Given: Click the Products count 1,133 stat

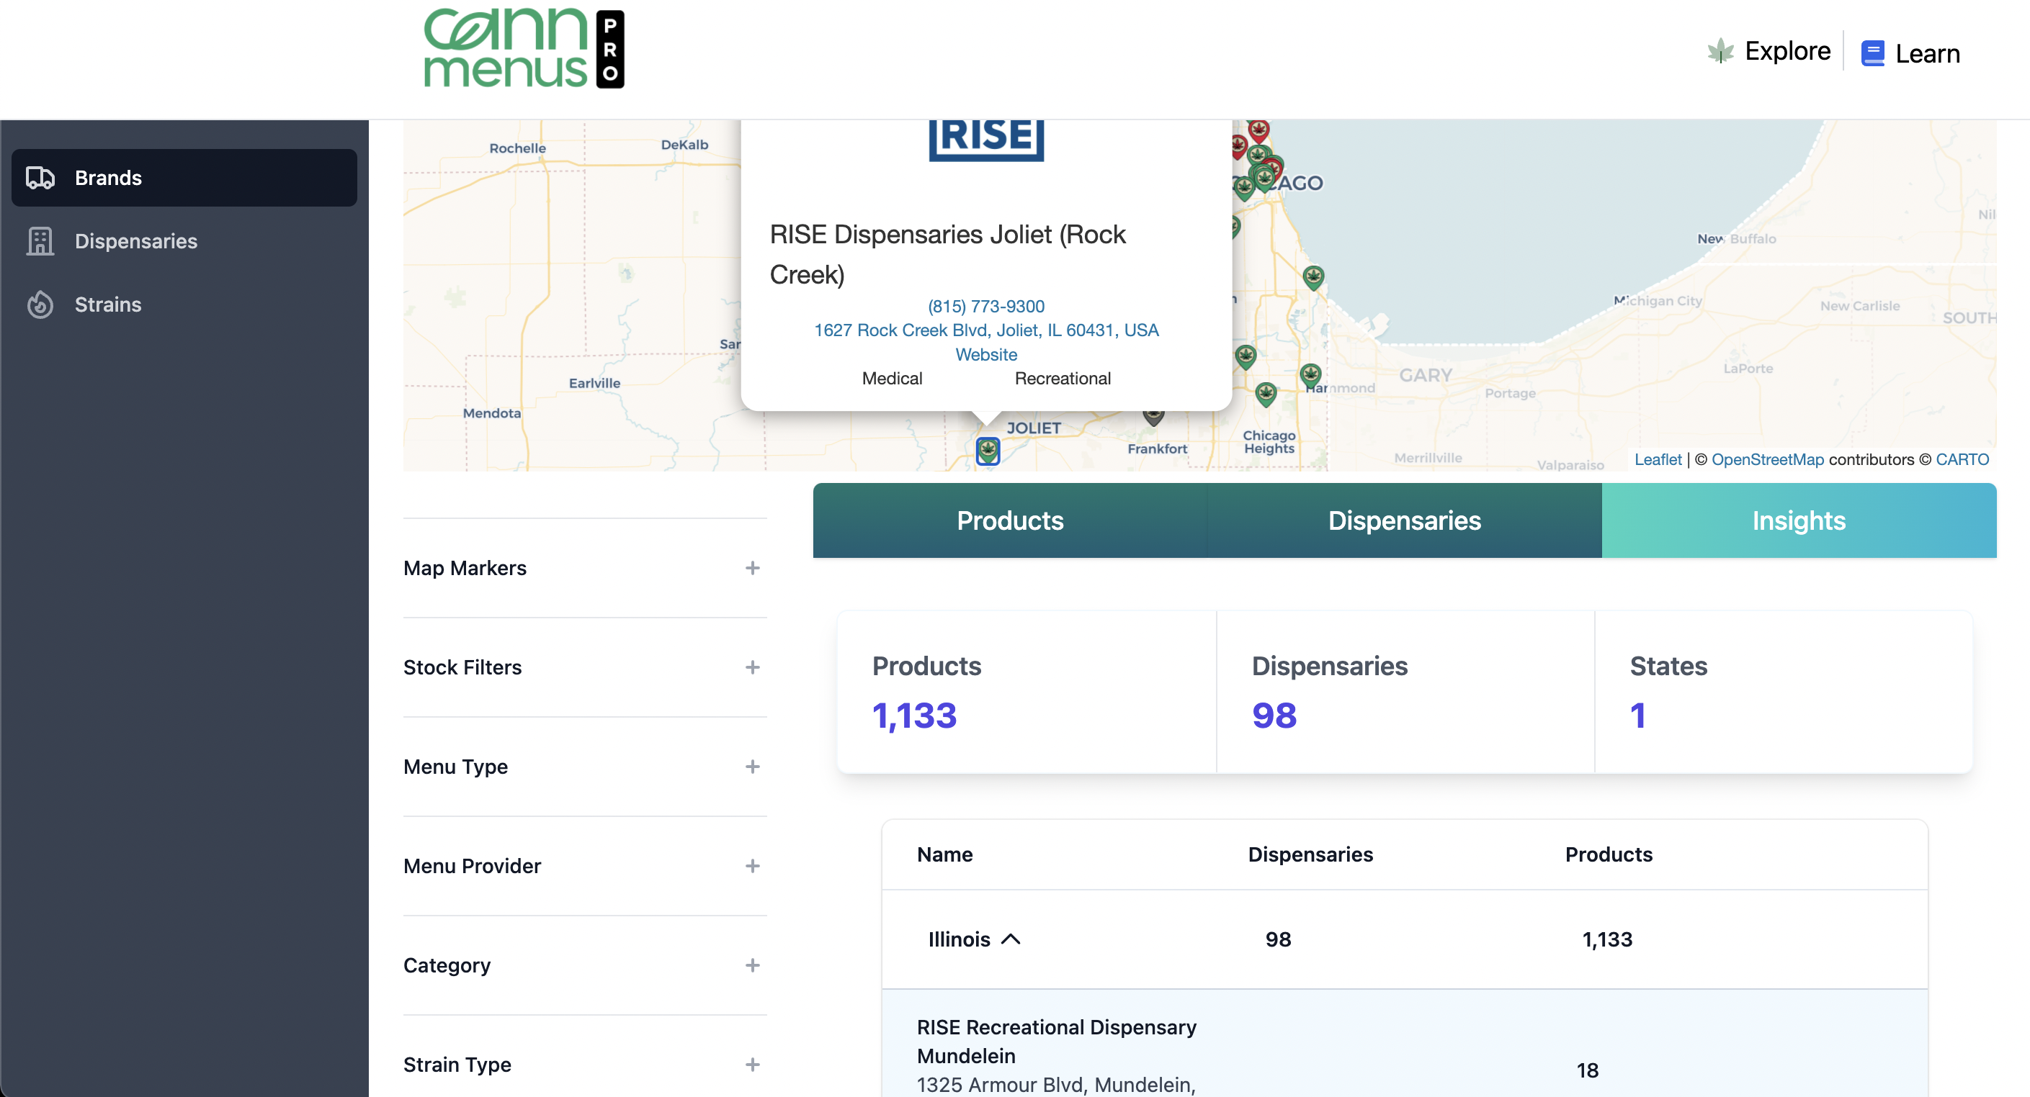Looking at the screenshot, I should [914, 715].
